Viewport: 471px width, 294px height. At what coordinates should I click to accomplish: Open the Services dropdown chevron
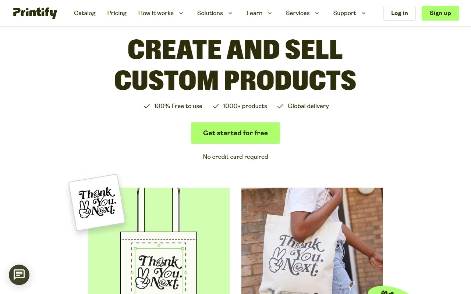point(317,13)
